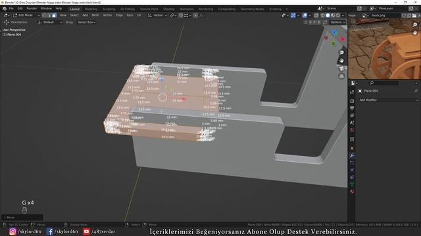Enable edge select mode
The image size is (421, 236).
click(49, 15)
